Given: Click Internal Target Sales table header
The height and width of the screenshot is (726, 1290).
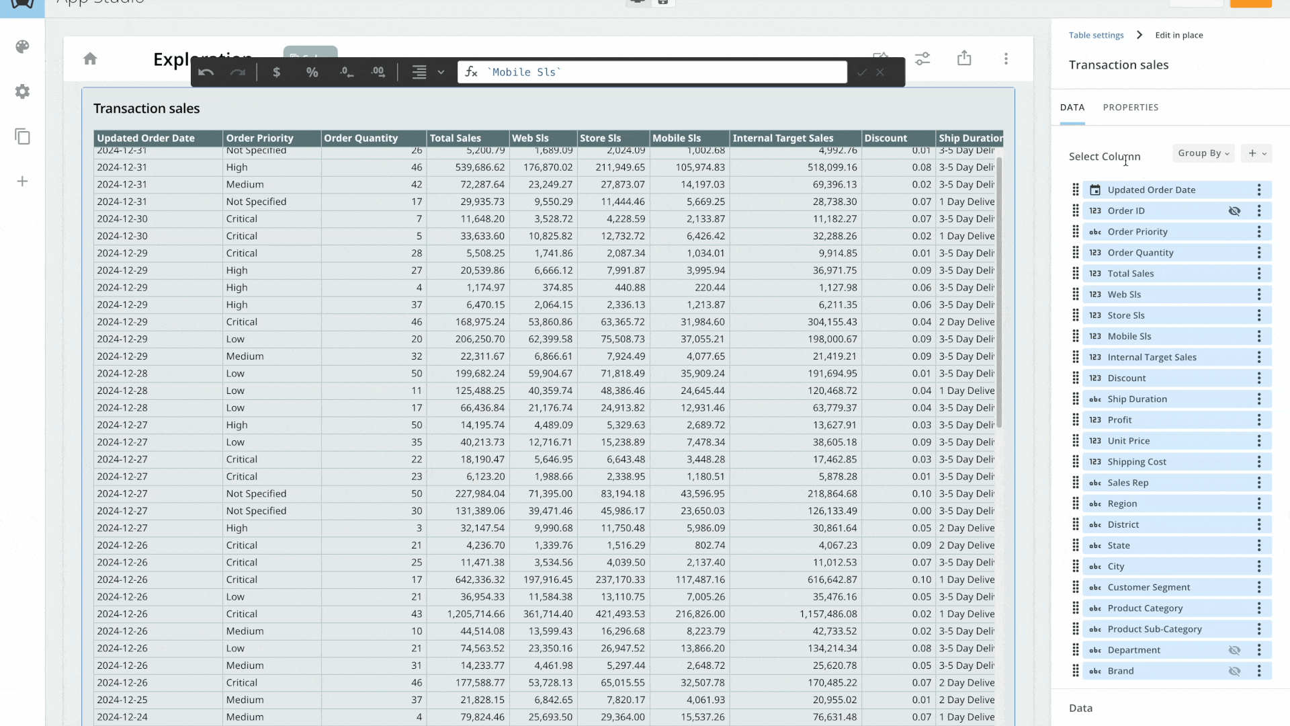Looking at the screenshot, I should pos(795,138).
